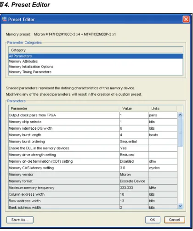Select Memory Initialization Options category
Screen dimensions: 193x231
click(x=96, y=66)
